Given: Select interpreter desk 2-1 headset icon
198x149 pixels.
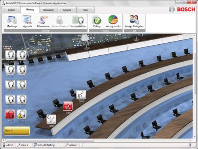Looking at the screenshot, I should (10, 70).
